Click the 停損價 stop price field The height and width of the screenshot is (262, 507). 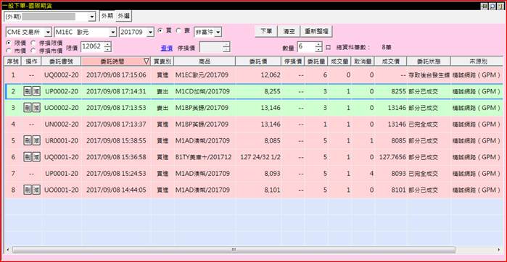pos(211,48)
